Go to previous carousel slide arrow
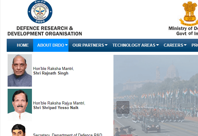 pos(123,107)
